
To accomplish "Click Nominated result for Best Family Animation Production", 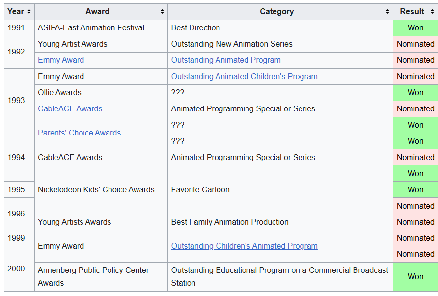I will tap(415, 222).
